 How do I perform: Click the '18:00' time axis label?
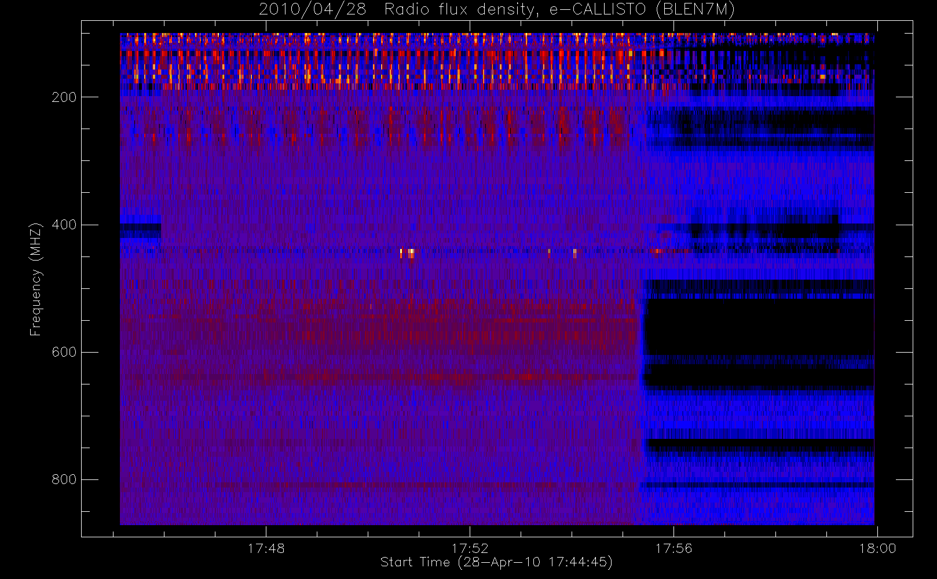877,548
